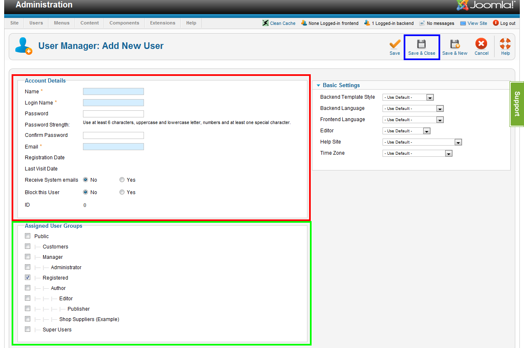Uncheck the Registered user group
Screen dimensions: 524x348
(x=28, y=277)
